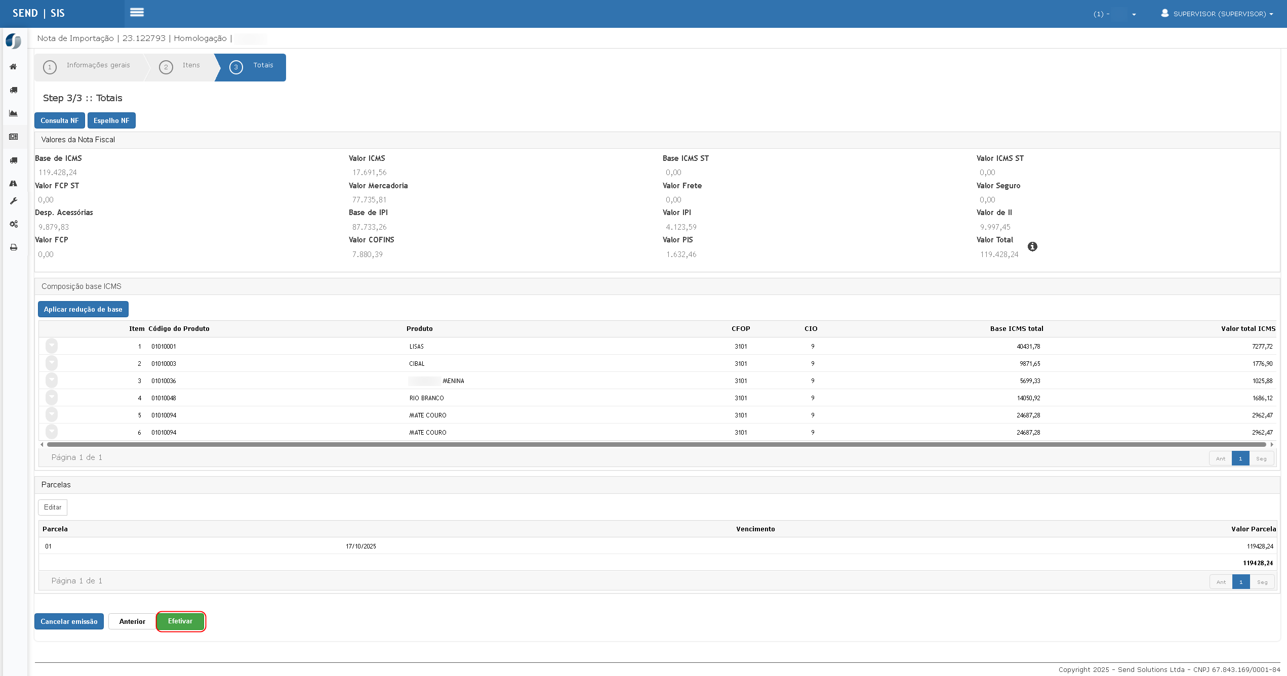Image resolution: width=1287 pixels, height=676 pixels.
Task: Open the (1) - dropdown in header
Action: [1114, 14]
